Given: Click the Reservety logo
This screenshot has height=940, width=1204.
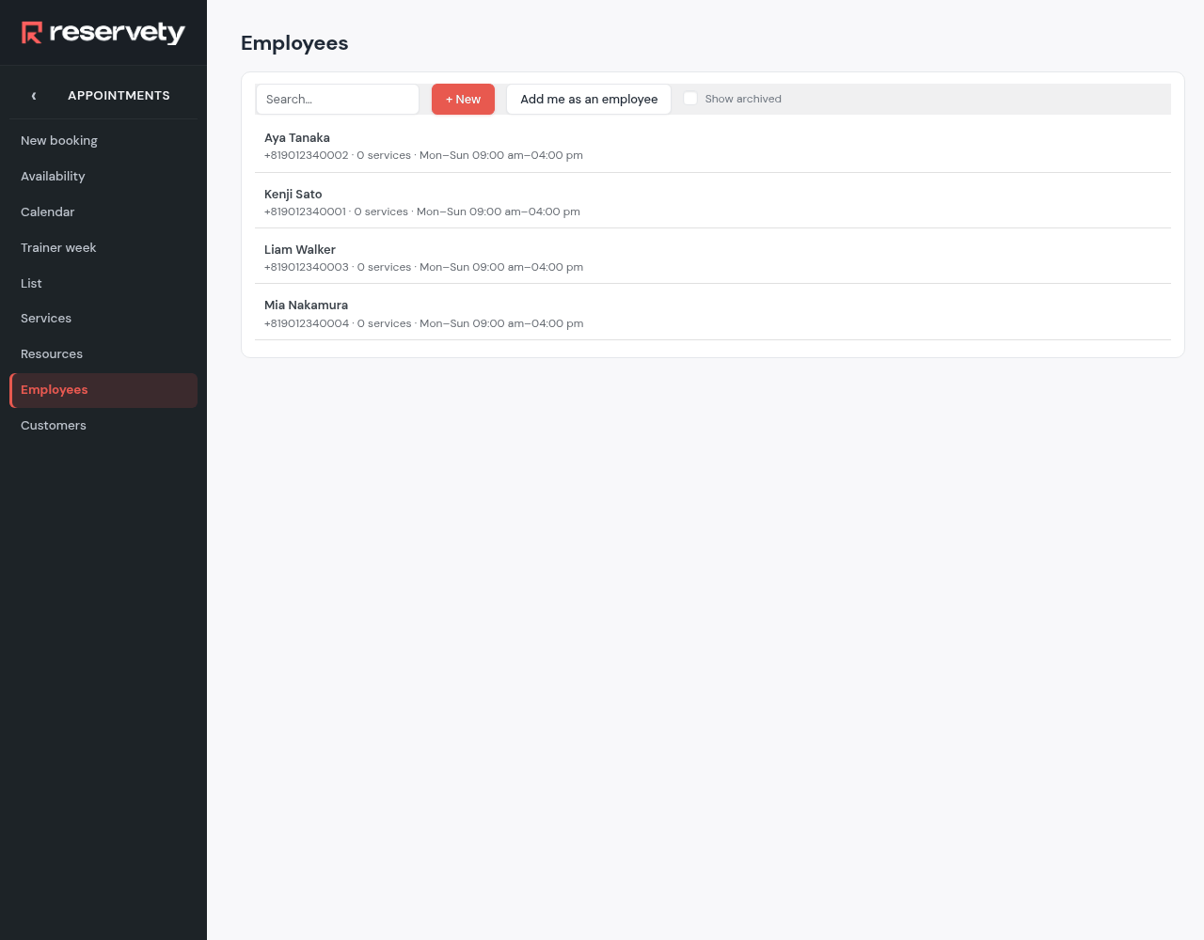Looking at the screenshot, I should (103, 33).
